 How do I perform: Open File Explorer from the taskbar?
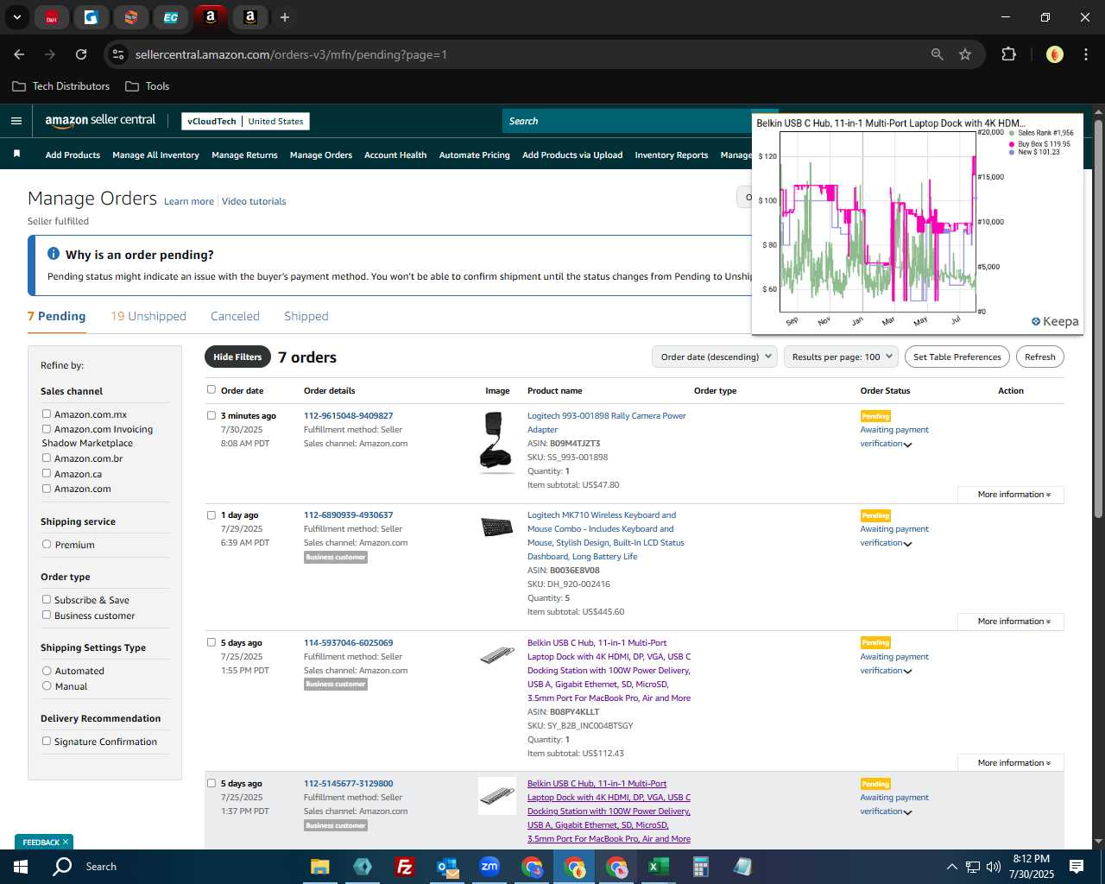click(x=320, y=867)
